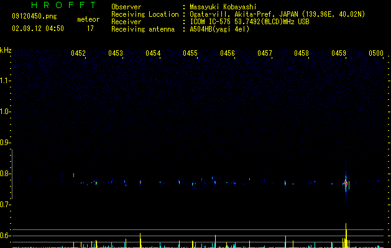This screenshot has width=391, height=248.
Task: Click the Receiving Location field label
Action: (x=145, y=14)
